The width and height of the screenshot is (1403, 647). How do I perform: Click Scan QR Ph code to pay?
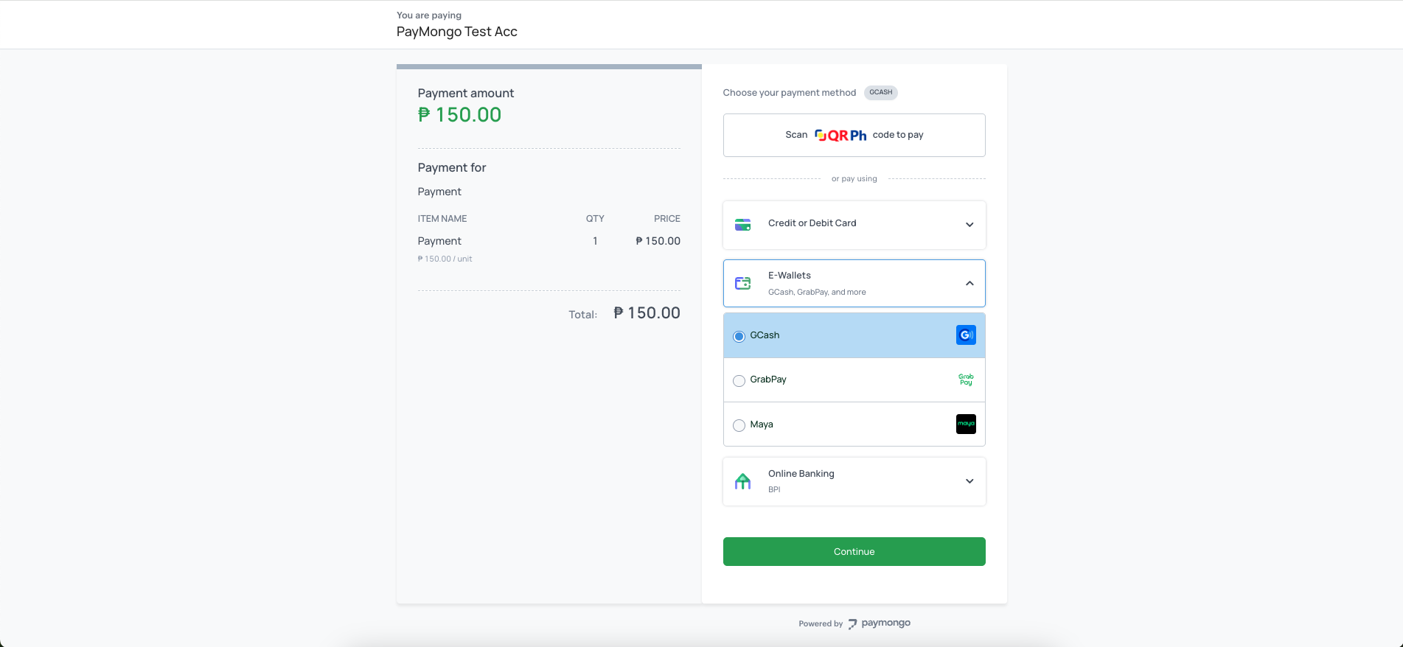click(x=854, y=135)
